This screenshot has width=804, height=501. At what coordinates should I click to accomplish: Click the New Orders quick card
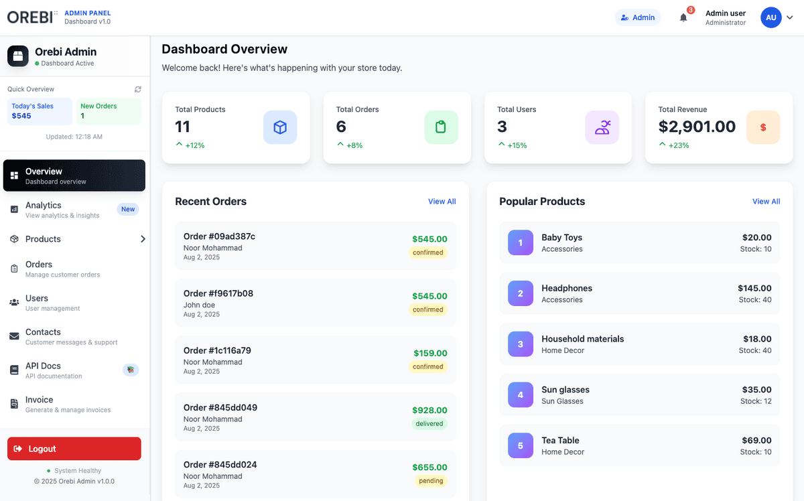pos(109,111)
